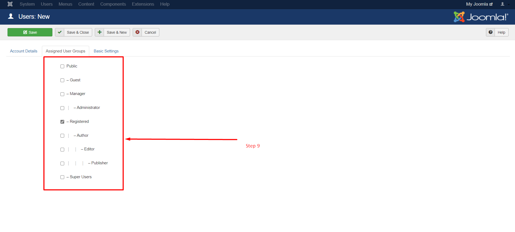
Task: Uncheck the Registered group checkbox
Action: pyautogui.click(x=62, y=122)
